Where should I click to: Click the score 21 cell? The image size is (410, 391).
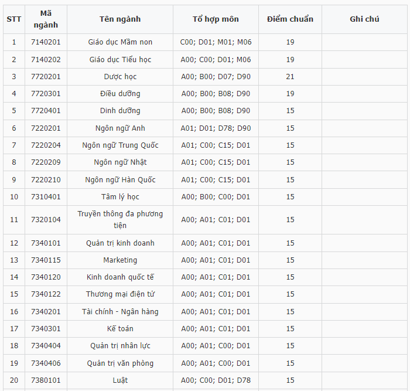[290, 77]
